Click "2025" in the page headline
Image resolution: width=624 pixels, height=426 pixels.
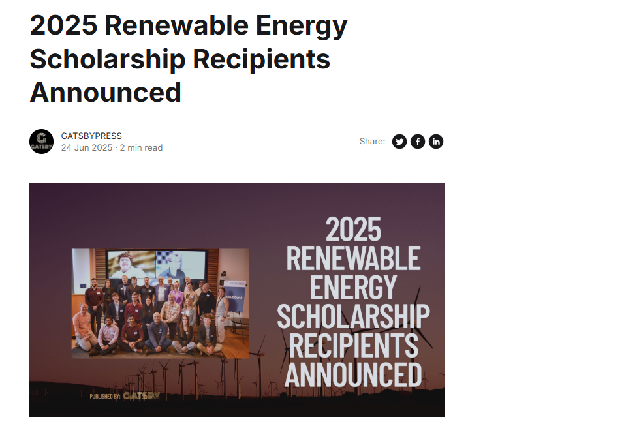pos(63,26)
